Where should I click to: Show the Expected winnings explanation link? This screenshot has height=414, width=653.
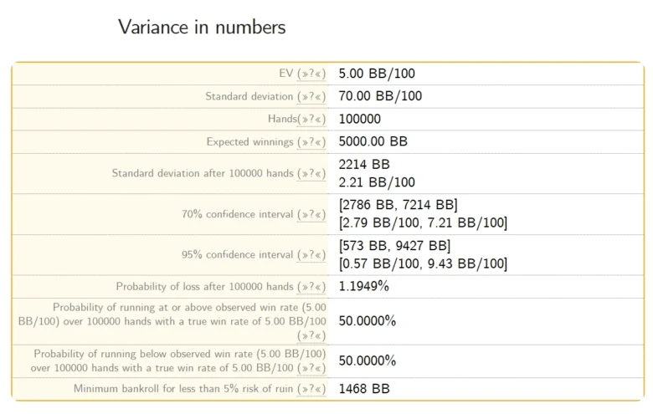[x=311, y=141]
